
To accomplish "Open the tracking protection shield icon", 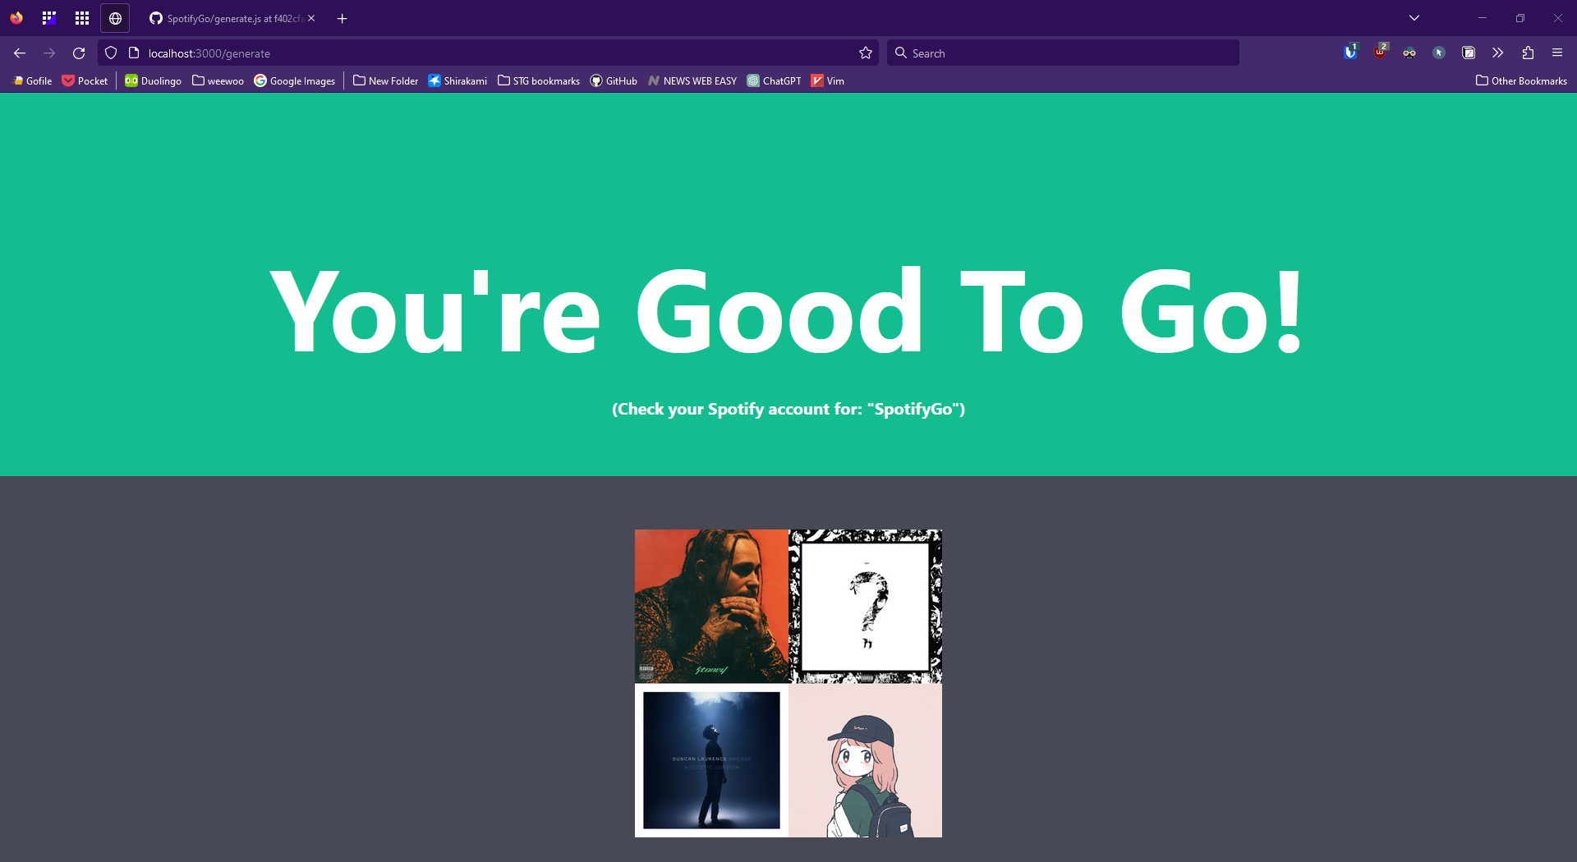I will pos(111,53).
